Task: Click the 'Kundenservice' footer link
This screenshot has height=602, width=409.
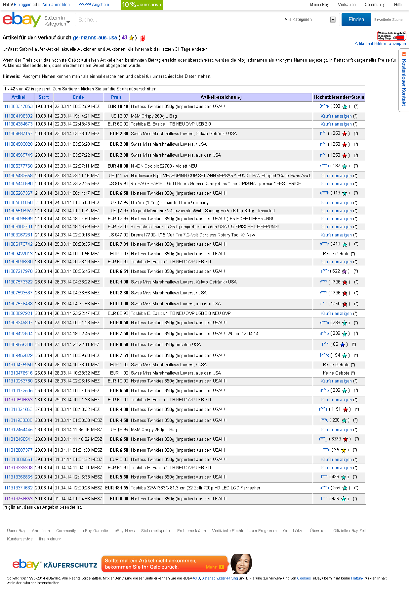Action: pos(20,539)
